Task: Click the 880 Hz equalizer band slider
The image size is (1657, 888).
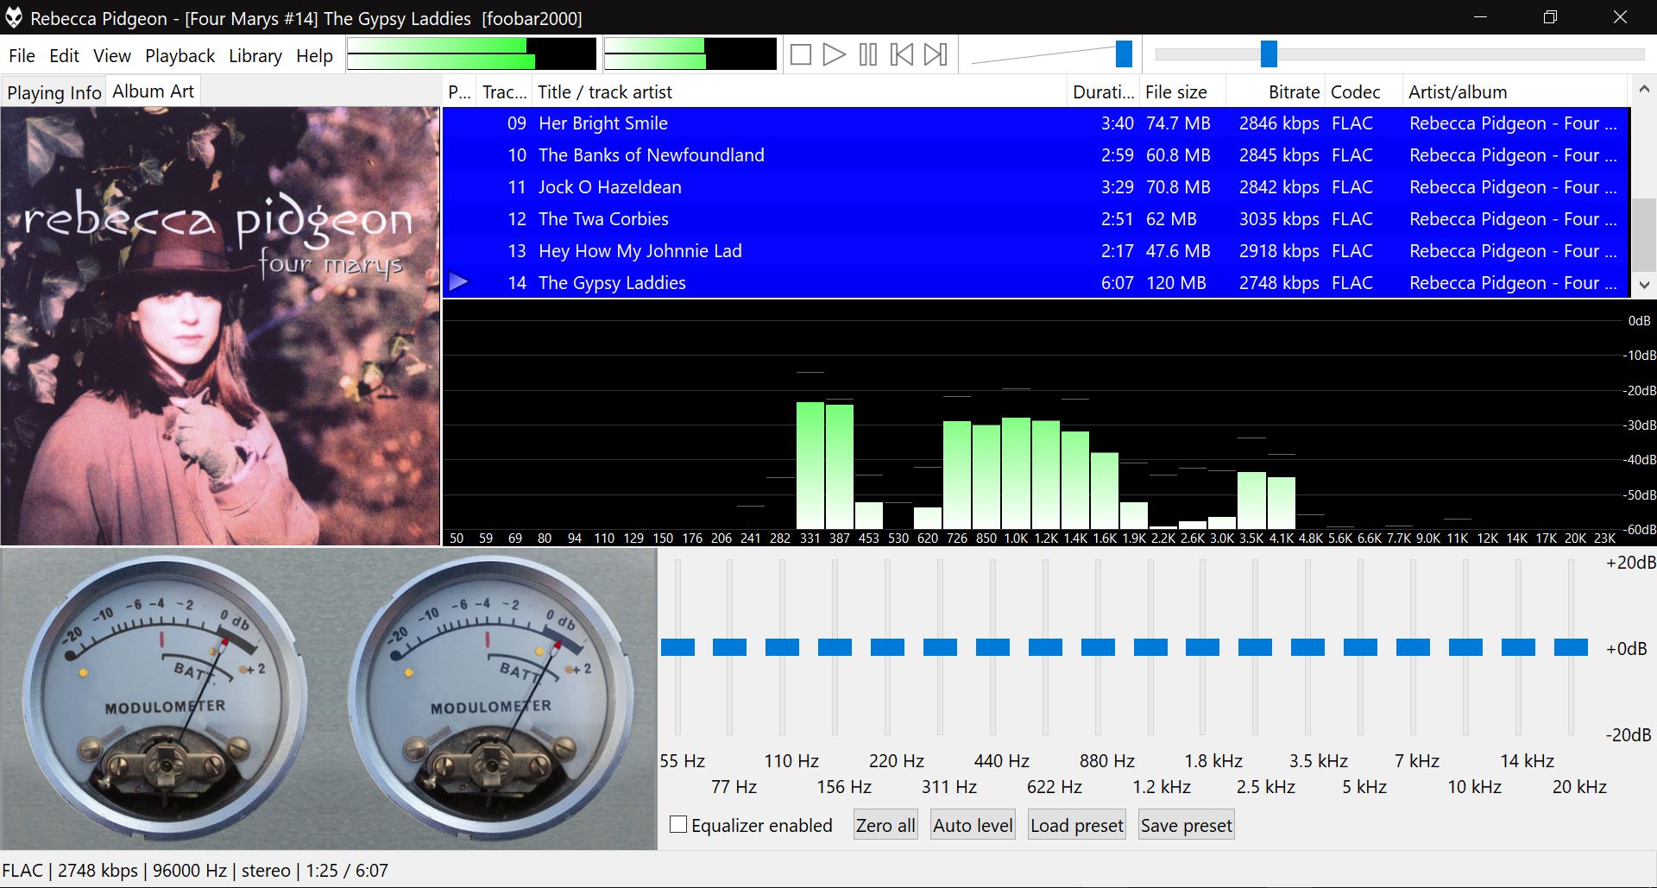Action: 1099,647
